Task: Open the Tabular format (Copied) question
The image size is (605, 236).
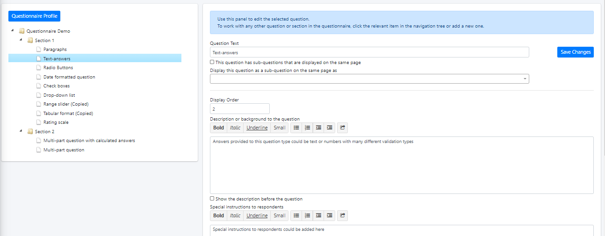Action: tap(68, 113)
